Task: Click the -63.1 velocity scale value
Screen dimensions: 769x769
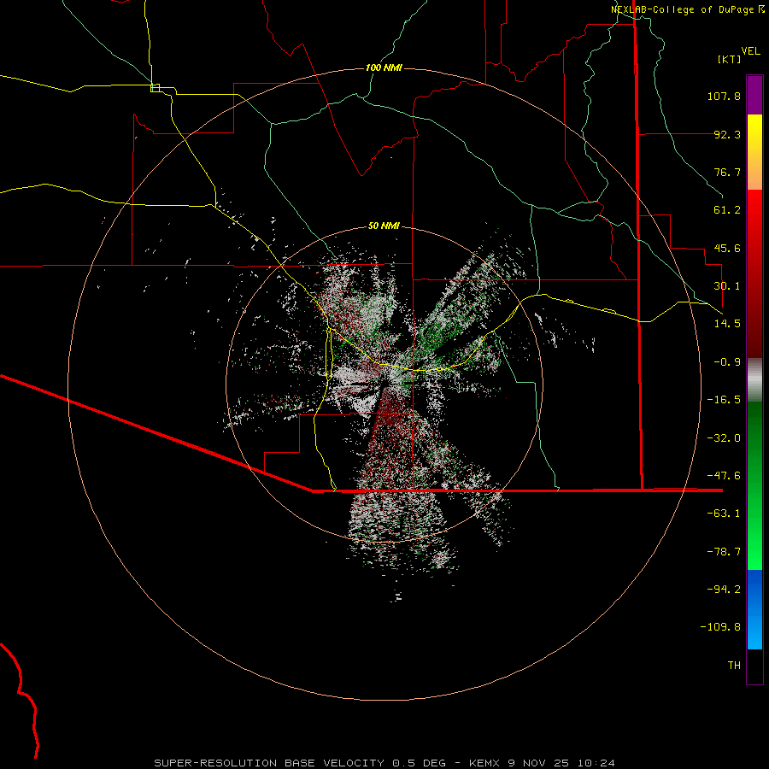Action: pyautogui.click(x=724, y=514)
